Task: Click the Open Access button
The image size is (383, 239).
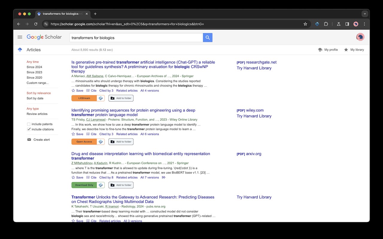Action: pos(84,142)
